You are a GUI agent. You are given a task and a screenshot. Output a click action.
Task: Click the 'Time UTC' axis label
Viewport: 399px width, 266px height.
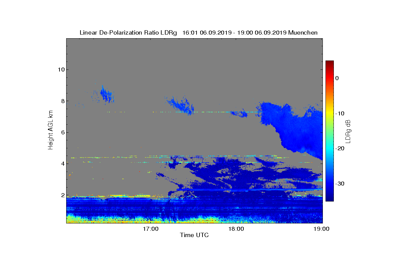tap(194, 235)
